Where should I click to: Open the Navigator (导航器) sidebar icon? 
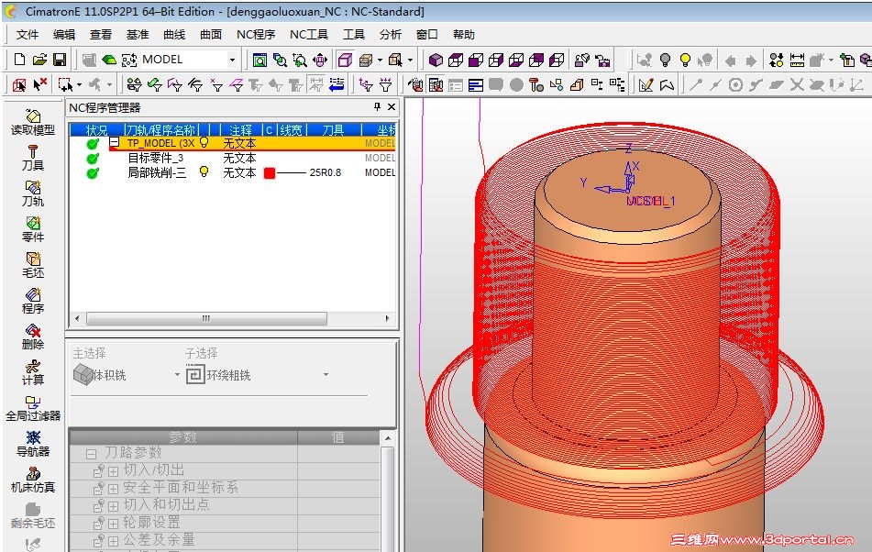click(33, 444)
